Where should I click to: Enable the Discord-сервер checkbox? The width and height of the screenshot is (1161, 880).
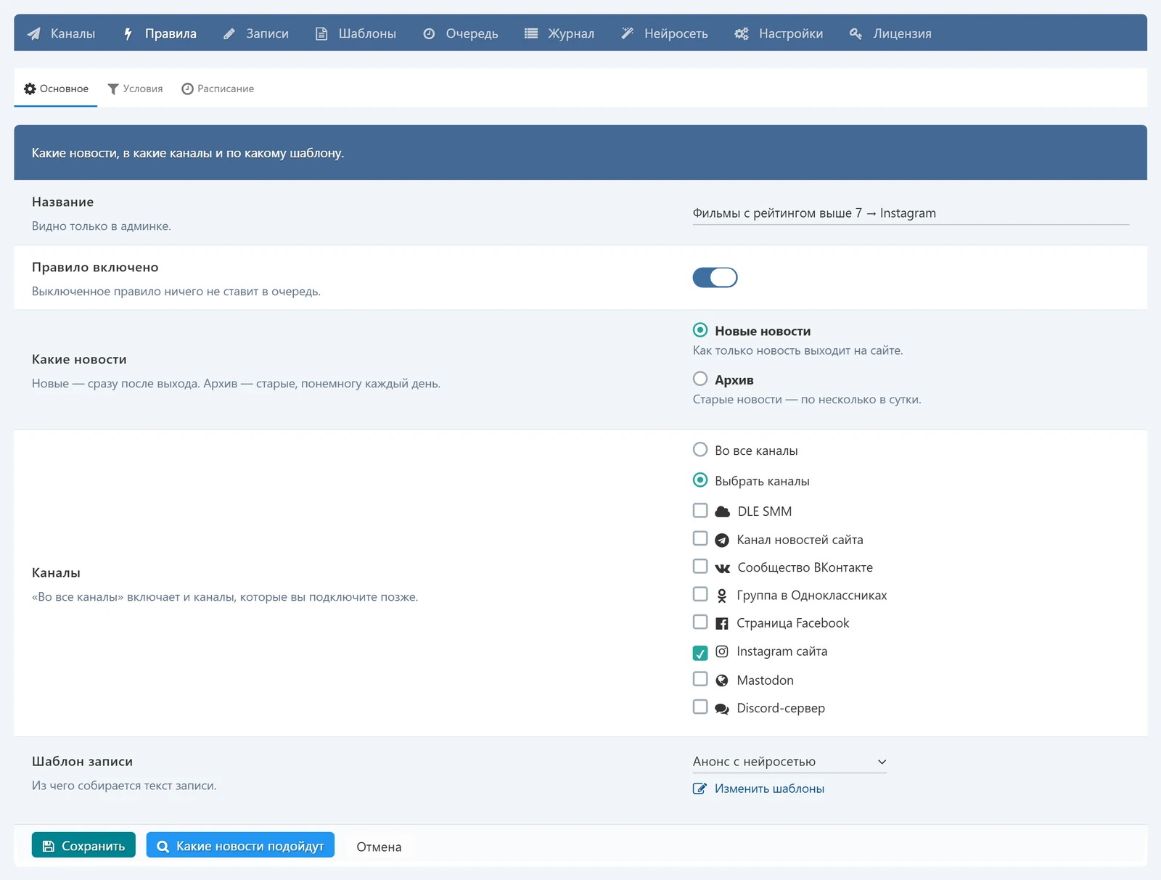coord(700,707)
